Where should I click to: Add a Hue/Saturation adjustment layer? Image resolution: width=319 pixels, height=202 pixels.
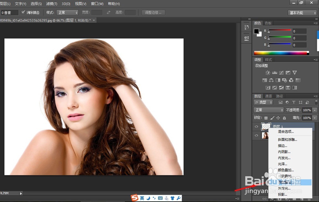(x=265, y=80)
